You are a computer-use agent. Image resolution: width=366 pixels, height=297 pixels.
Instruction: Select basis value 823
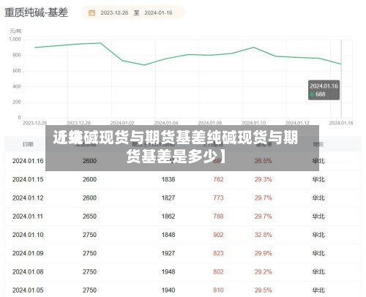pyautogui.click(x=218, y=253)
